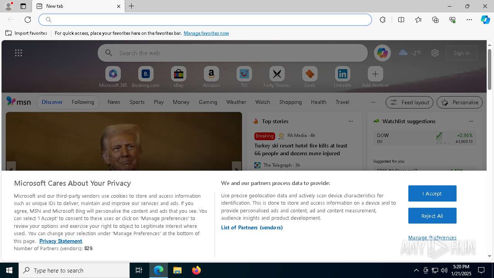The height and width of the screenshot is (278, 494).
Task: Open the News category
Action: tap(114, 102)
